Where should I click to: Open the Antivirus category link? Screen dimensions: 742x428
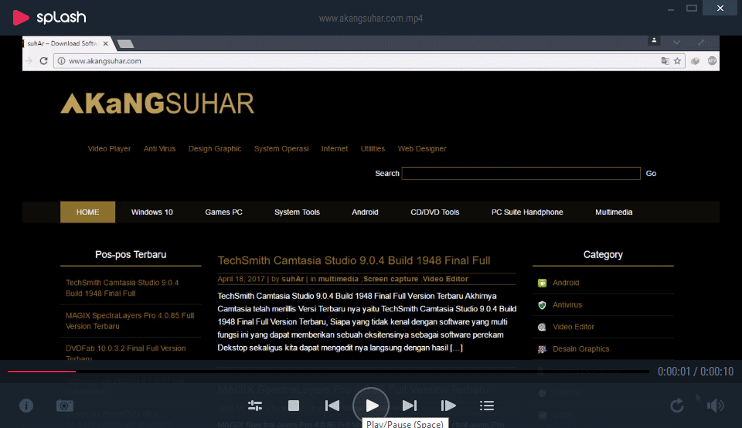[567, 304]
